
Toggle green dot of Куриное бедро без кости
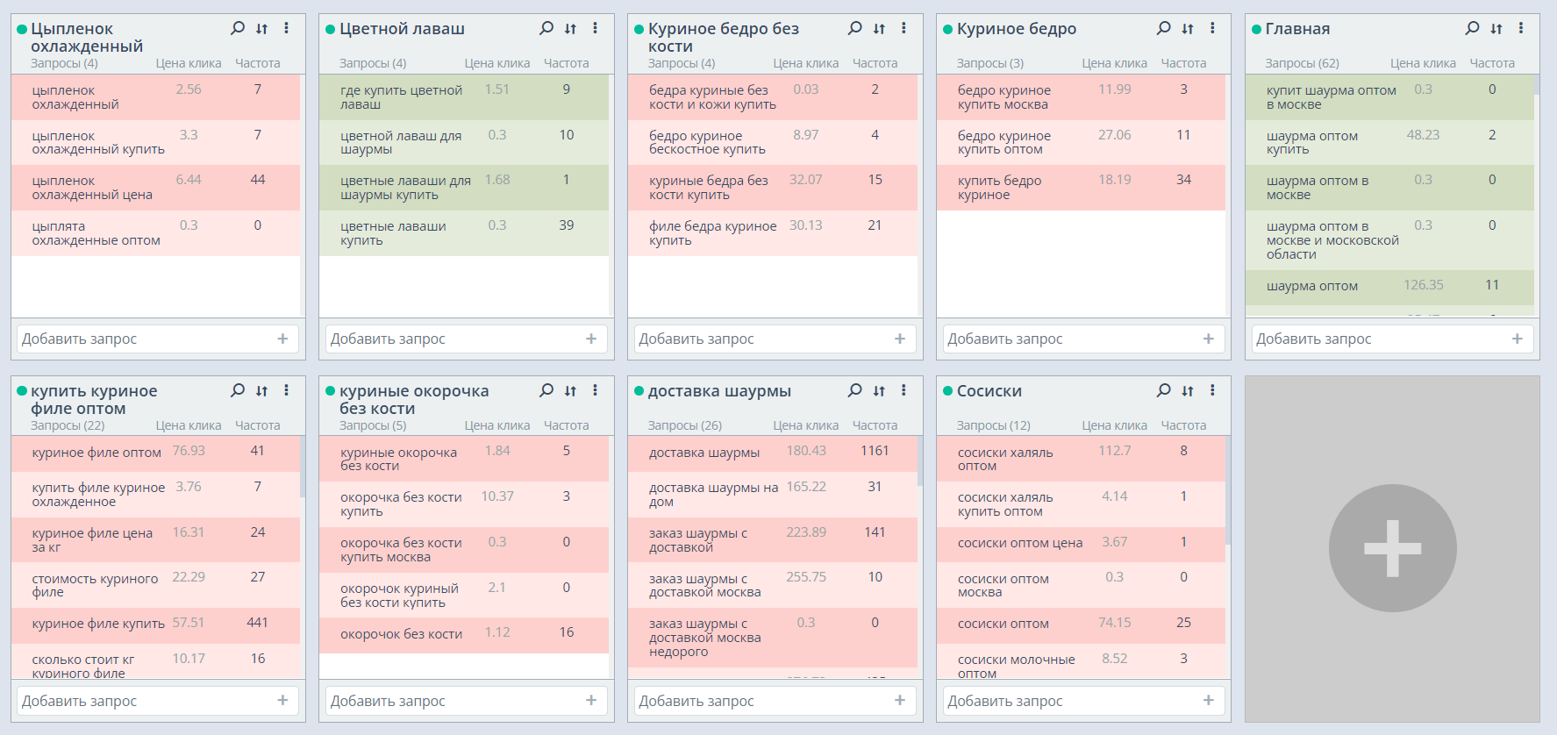coord(639,30)
